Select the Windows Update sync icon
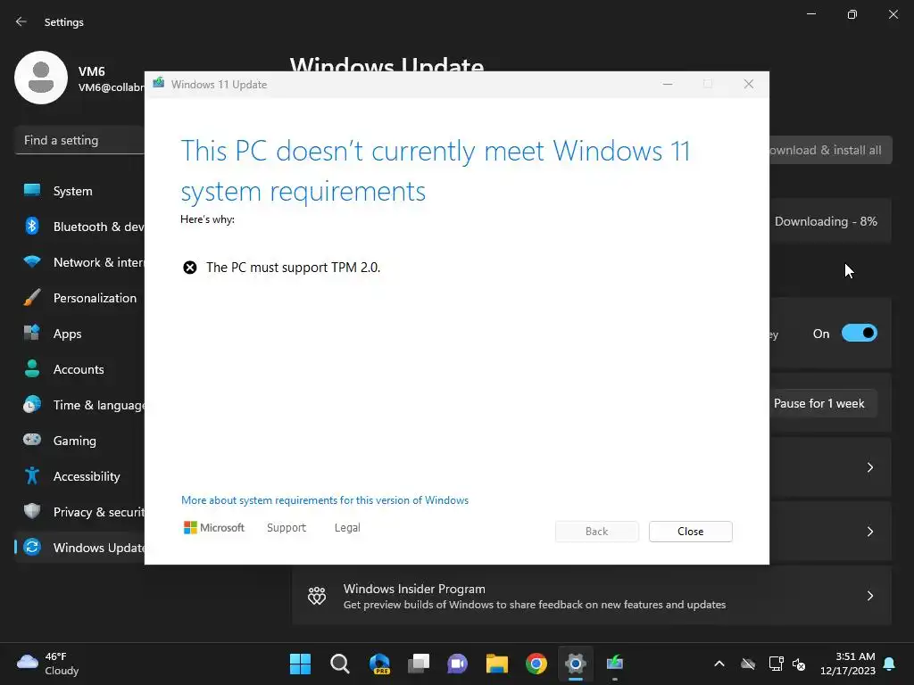Viewport: 914px width, 685px height. coord(32,547)
